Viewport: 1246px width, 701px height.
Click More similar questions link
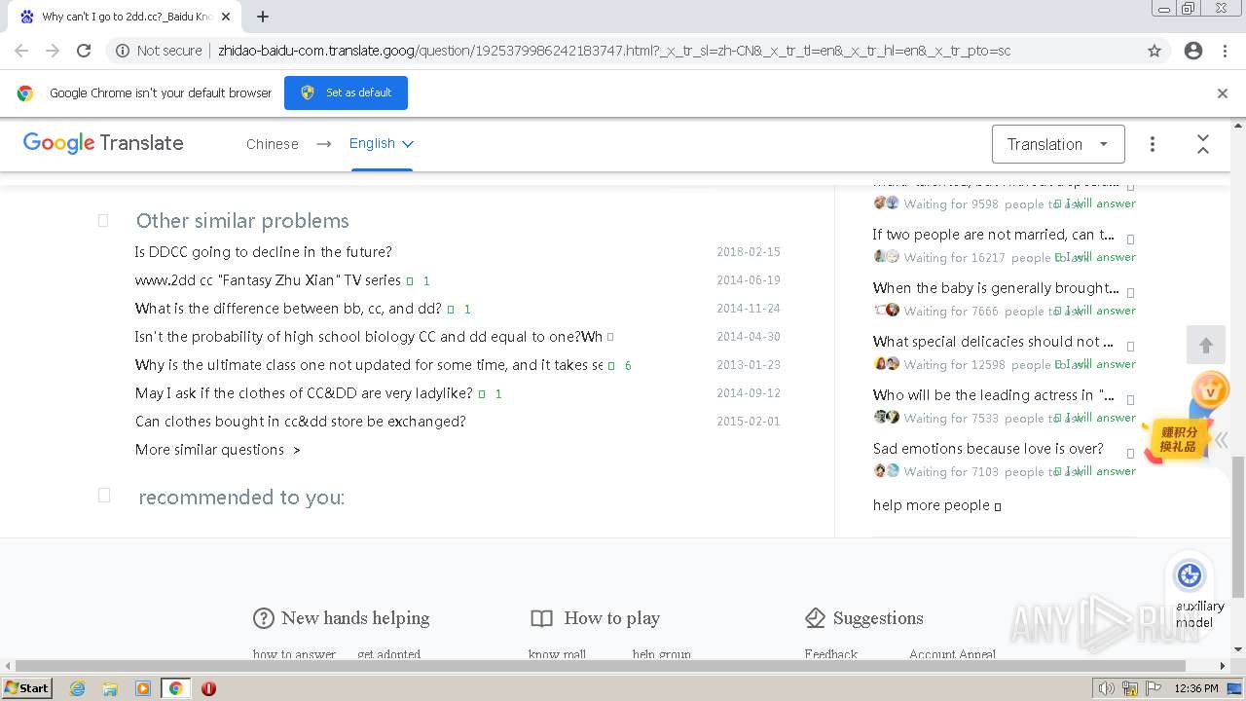pyautogui.click(x=218, y=449)
